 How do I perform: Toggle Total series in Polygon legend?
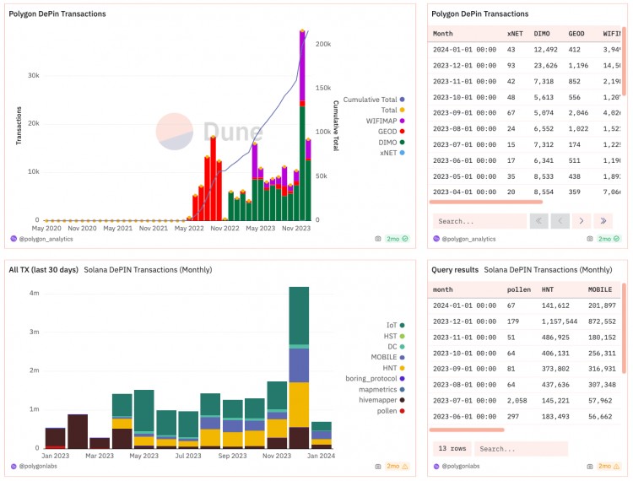[x=392, y=110]
